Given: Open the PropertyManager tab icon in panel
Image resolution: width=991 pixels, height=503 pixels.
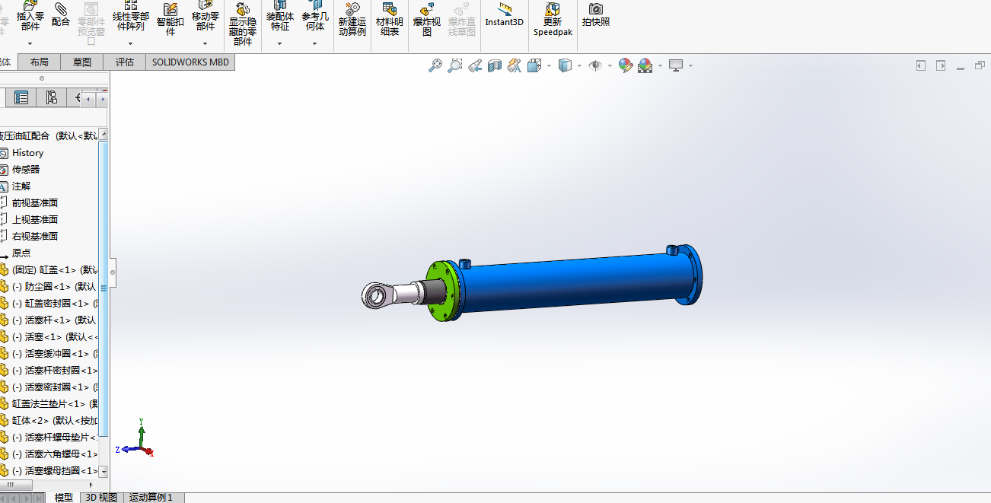Looking at the screenshot, I should 21,97.
